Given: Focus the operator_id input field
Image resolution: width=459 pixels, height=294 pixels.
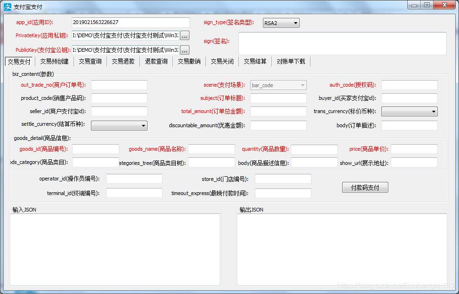Looking at the screenshot, I should pos(134,179).
